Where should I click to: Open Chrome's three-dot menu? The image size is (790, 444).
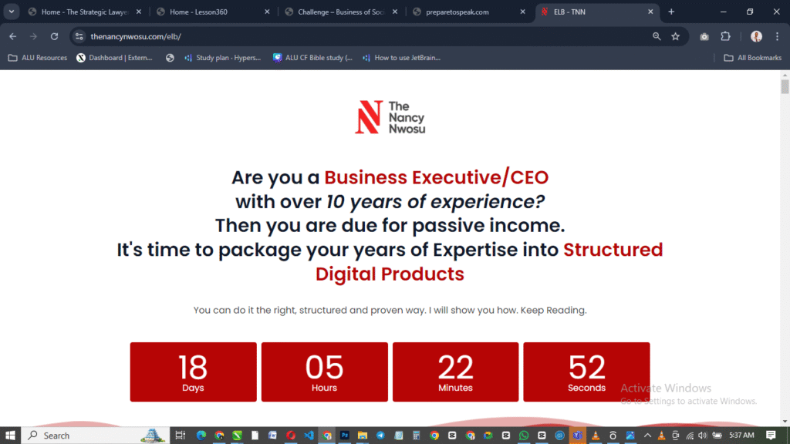click(776, 36)
